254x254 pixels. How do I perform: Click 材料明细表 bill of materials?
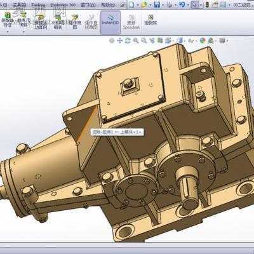tap(58, 21)
